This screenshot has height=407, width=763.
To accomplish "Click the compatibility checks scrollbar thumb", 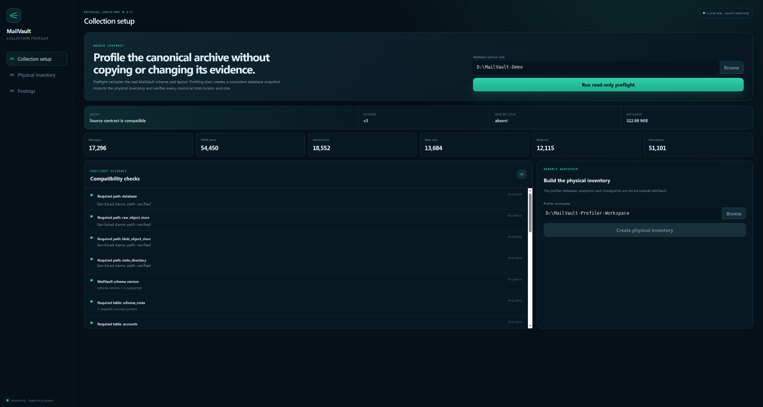I will click(530, 213).
